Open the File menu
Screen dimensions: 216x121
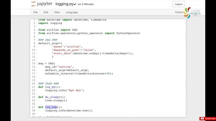tap(35, 12)
